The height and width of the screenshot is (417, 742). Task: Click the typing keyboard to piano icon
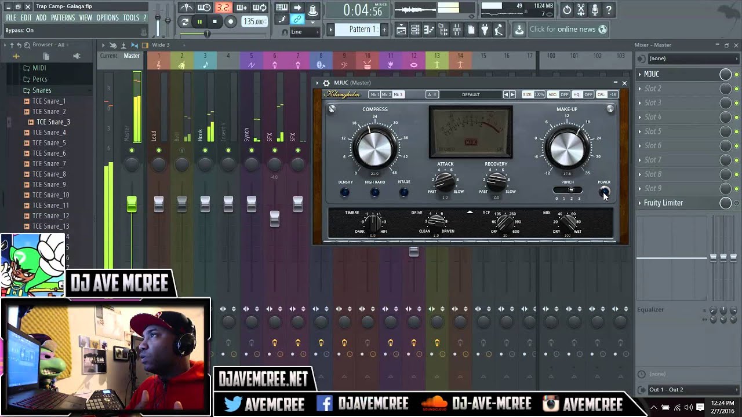click(282, 8)
